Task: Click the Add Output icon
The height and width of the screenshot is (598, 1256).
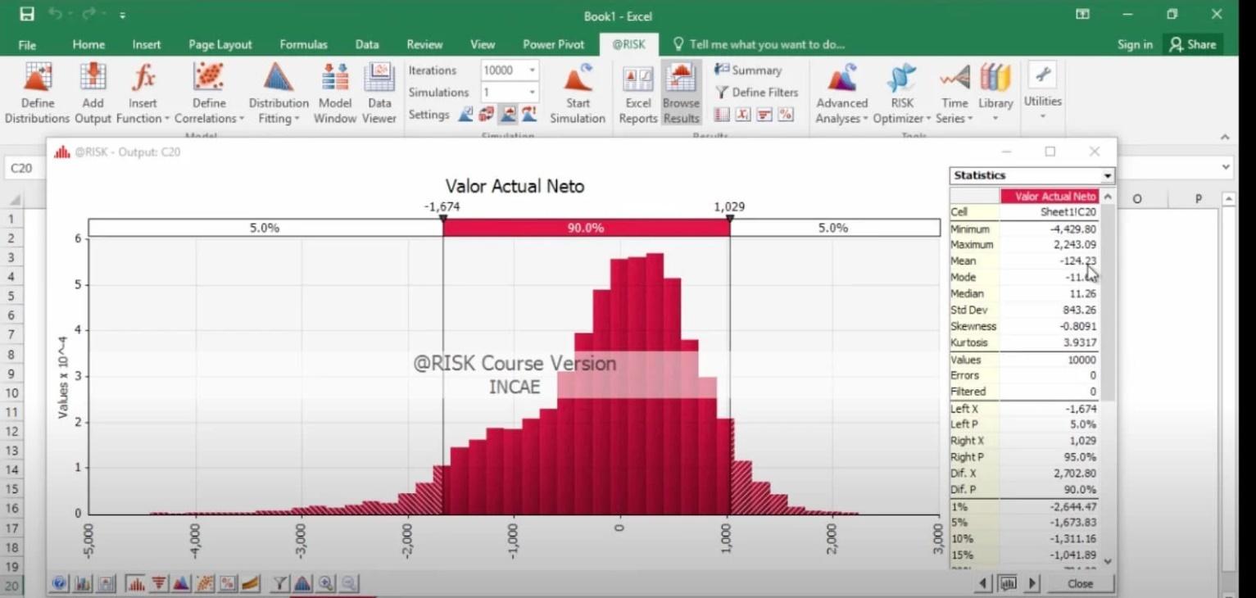Action: (93, 93)
